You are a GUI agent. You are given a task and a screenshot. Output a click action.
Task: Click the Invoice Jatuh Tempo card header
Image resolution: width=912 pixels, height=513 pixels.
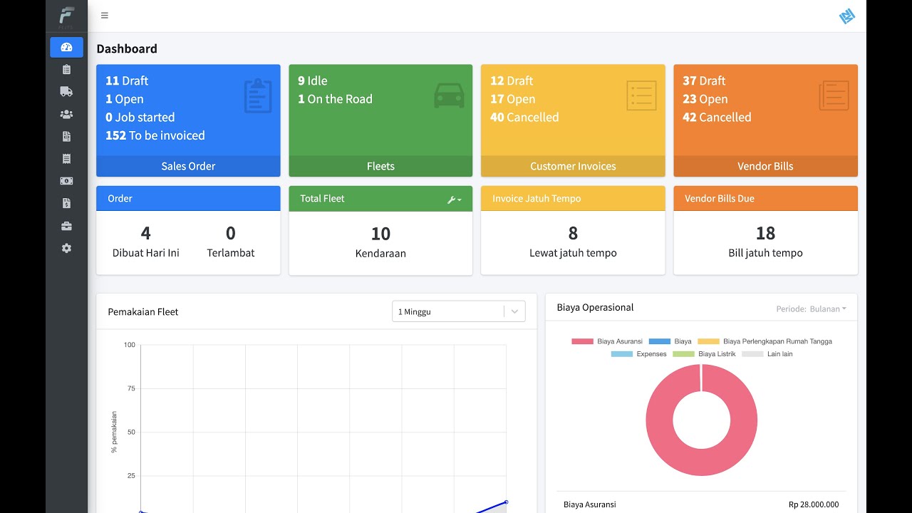click(573, 198)
